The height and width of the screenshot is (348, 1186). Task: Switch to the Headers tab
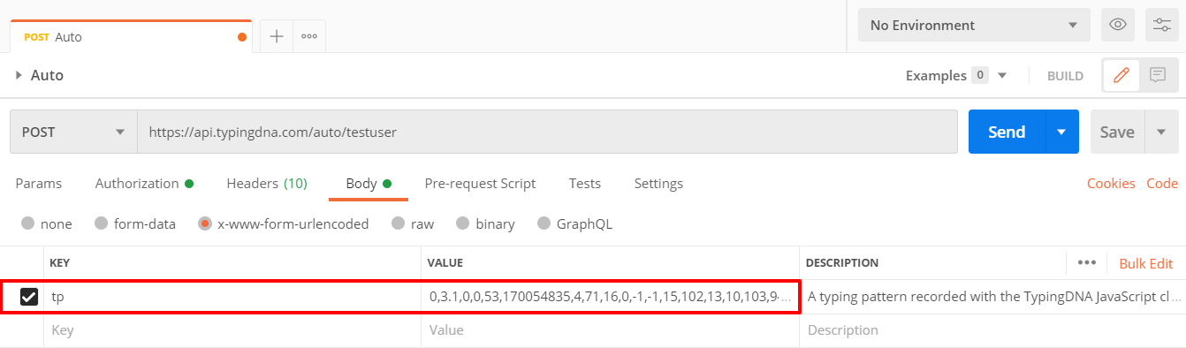click(x=267, y=184)
